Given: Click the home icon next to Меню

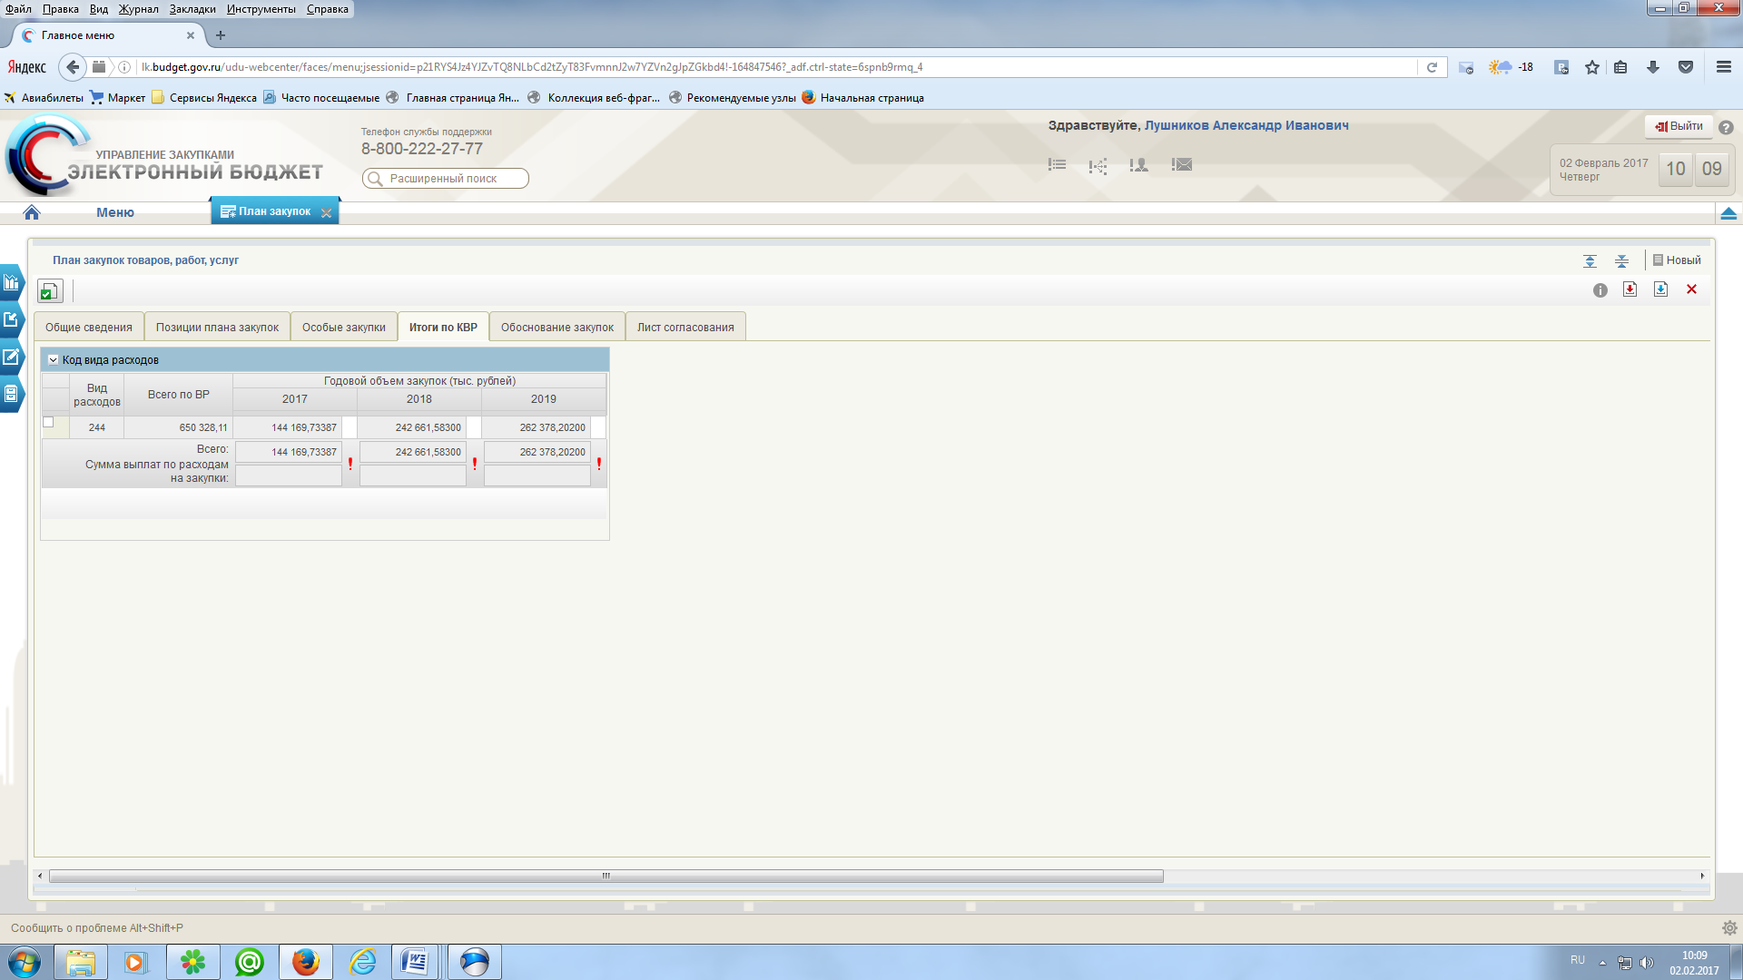Looking at the screenshot, I should tap(32, 212).
